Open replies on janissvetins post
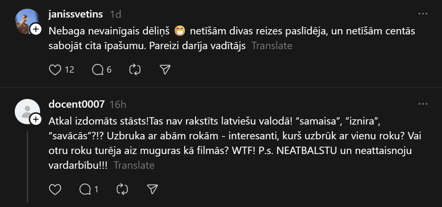This screenshot has width=442, height=207. click(x=97, y=70)
